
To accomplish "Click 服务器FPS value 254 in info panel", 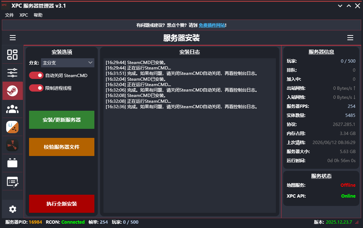I will pos(351,106).
